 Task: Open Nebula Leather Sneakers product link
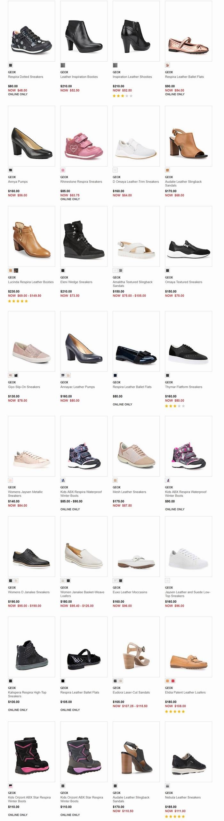(183, 798)
